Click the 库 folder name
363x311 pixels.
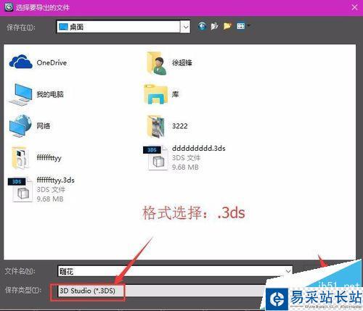[x=176, y=94]
